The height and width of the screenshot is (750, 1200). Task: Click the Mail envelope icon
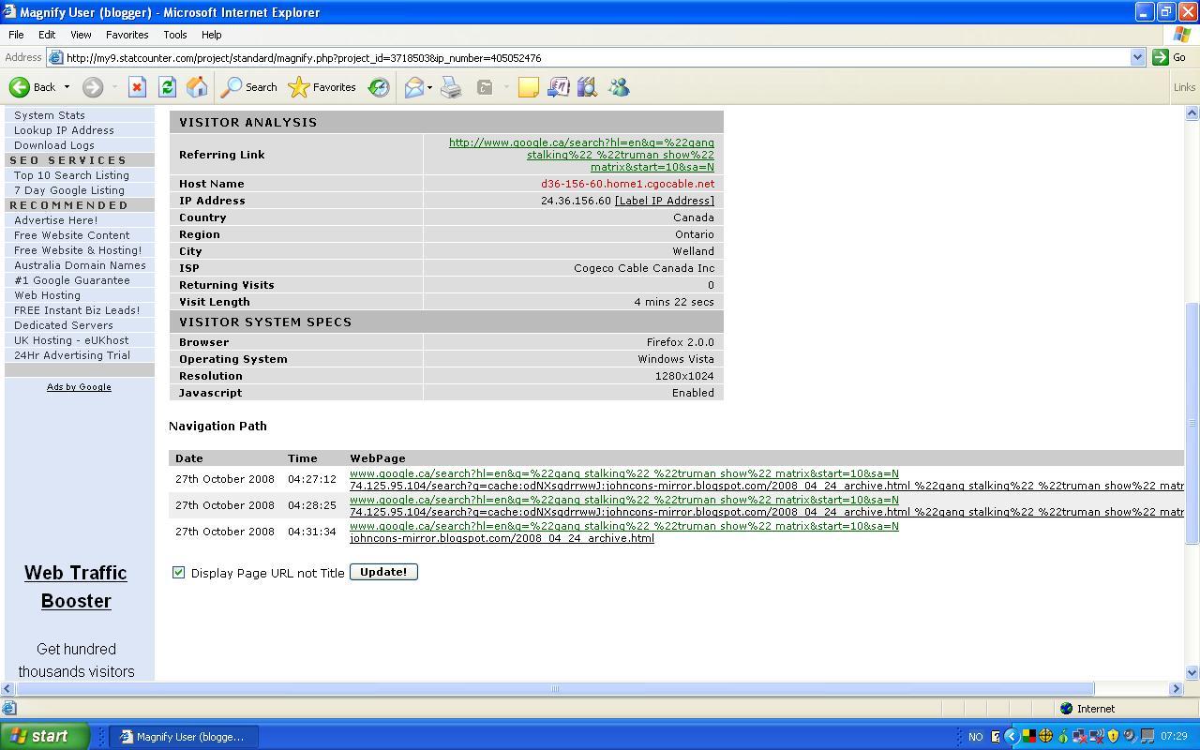coord(413,87)
